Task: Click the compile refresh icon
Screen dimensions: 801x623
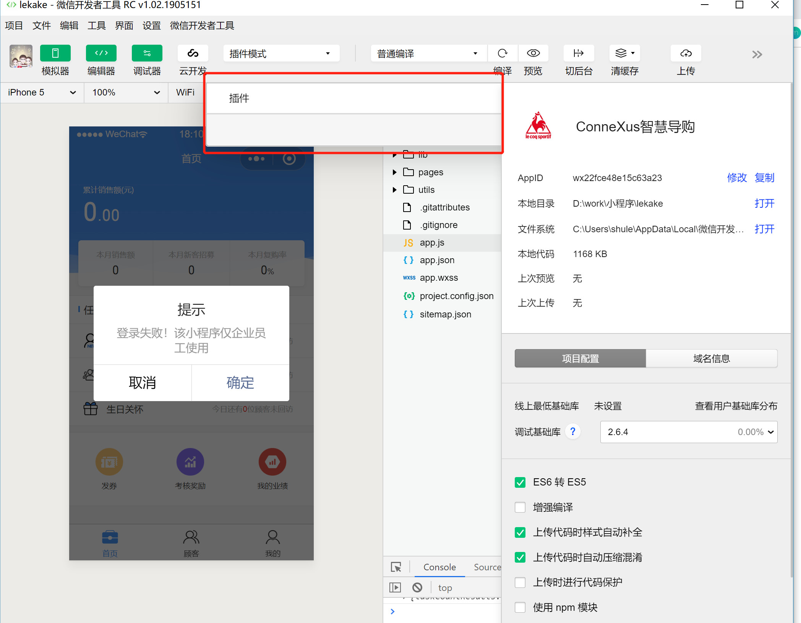Action: pyautogui.click(x=503, y=53)
